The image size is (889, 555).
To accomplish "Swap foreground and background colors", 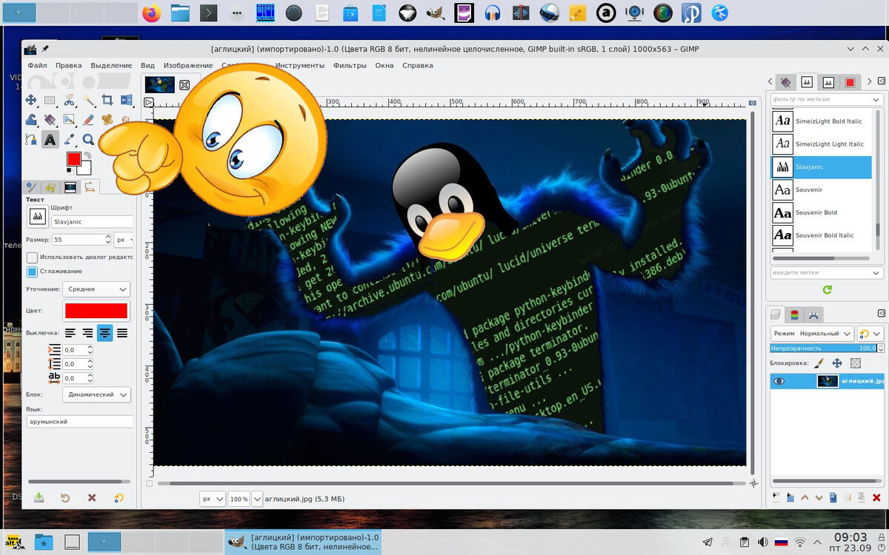I will click(87, 155).
